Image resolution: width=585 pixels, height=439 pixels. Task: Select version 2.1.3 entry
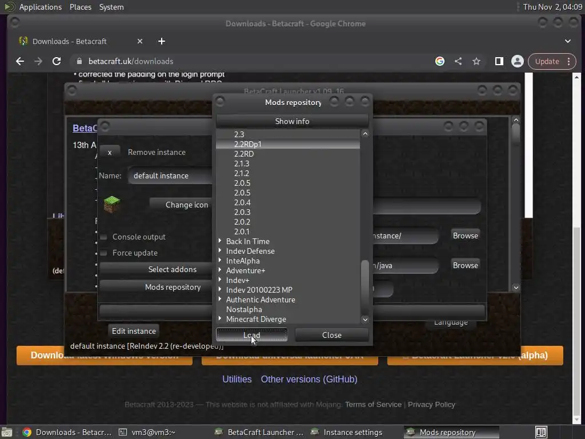click(x=242, y=163)
